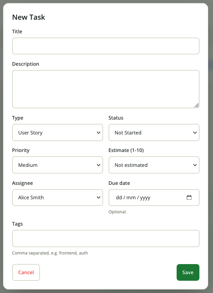Viewport: 213px width, 293px height.
Task: Open the Type dropdown showing User Story
Action: pos(57,133)
